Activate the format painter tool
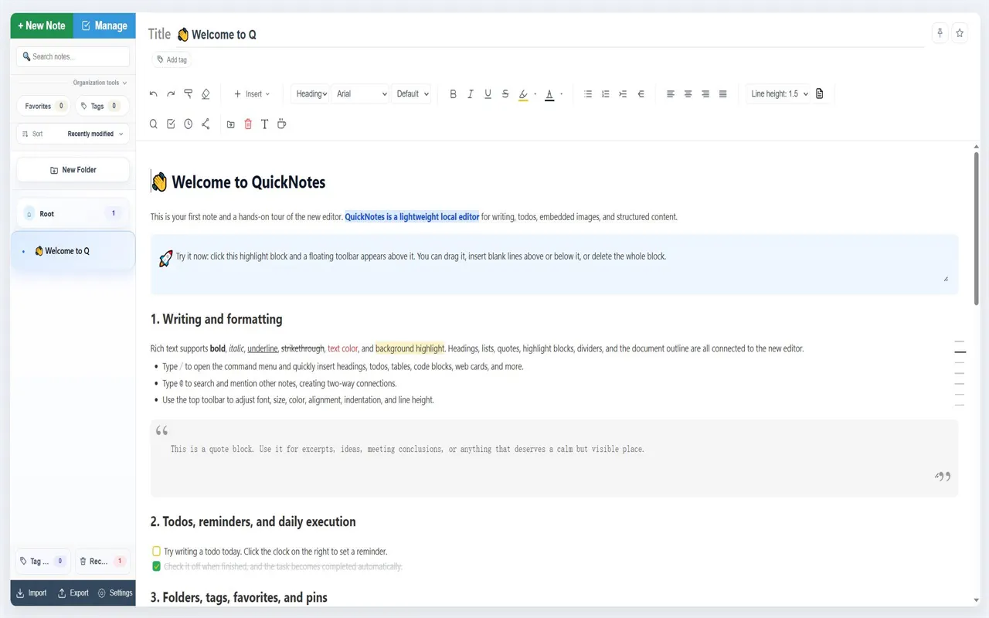The height and width of the screenshot is (618, 989). pyautogui.click(x=188, y=94)
